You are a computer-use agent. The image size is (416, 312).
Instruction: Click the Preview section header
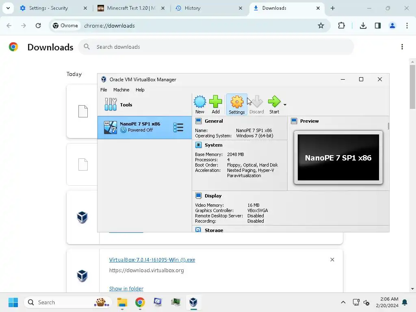[x=309, y=121]
